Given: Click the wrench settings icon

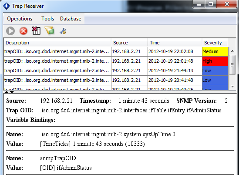Looking at the screenshot, I should pyautogui.click(x=63, y=31).
